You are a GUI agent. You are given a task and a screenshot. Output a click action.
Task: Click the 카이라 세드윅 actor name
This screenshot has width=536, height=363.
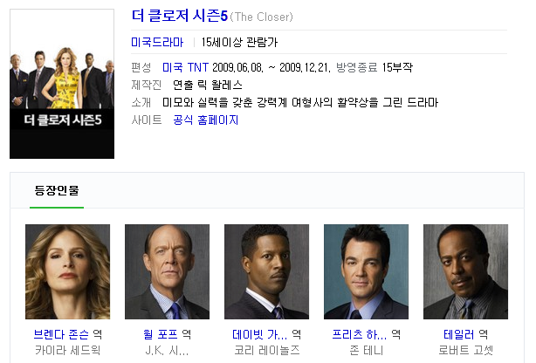[x=68, y=351]
